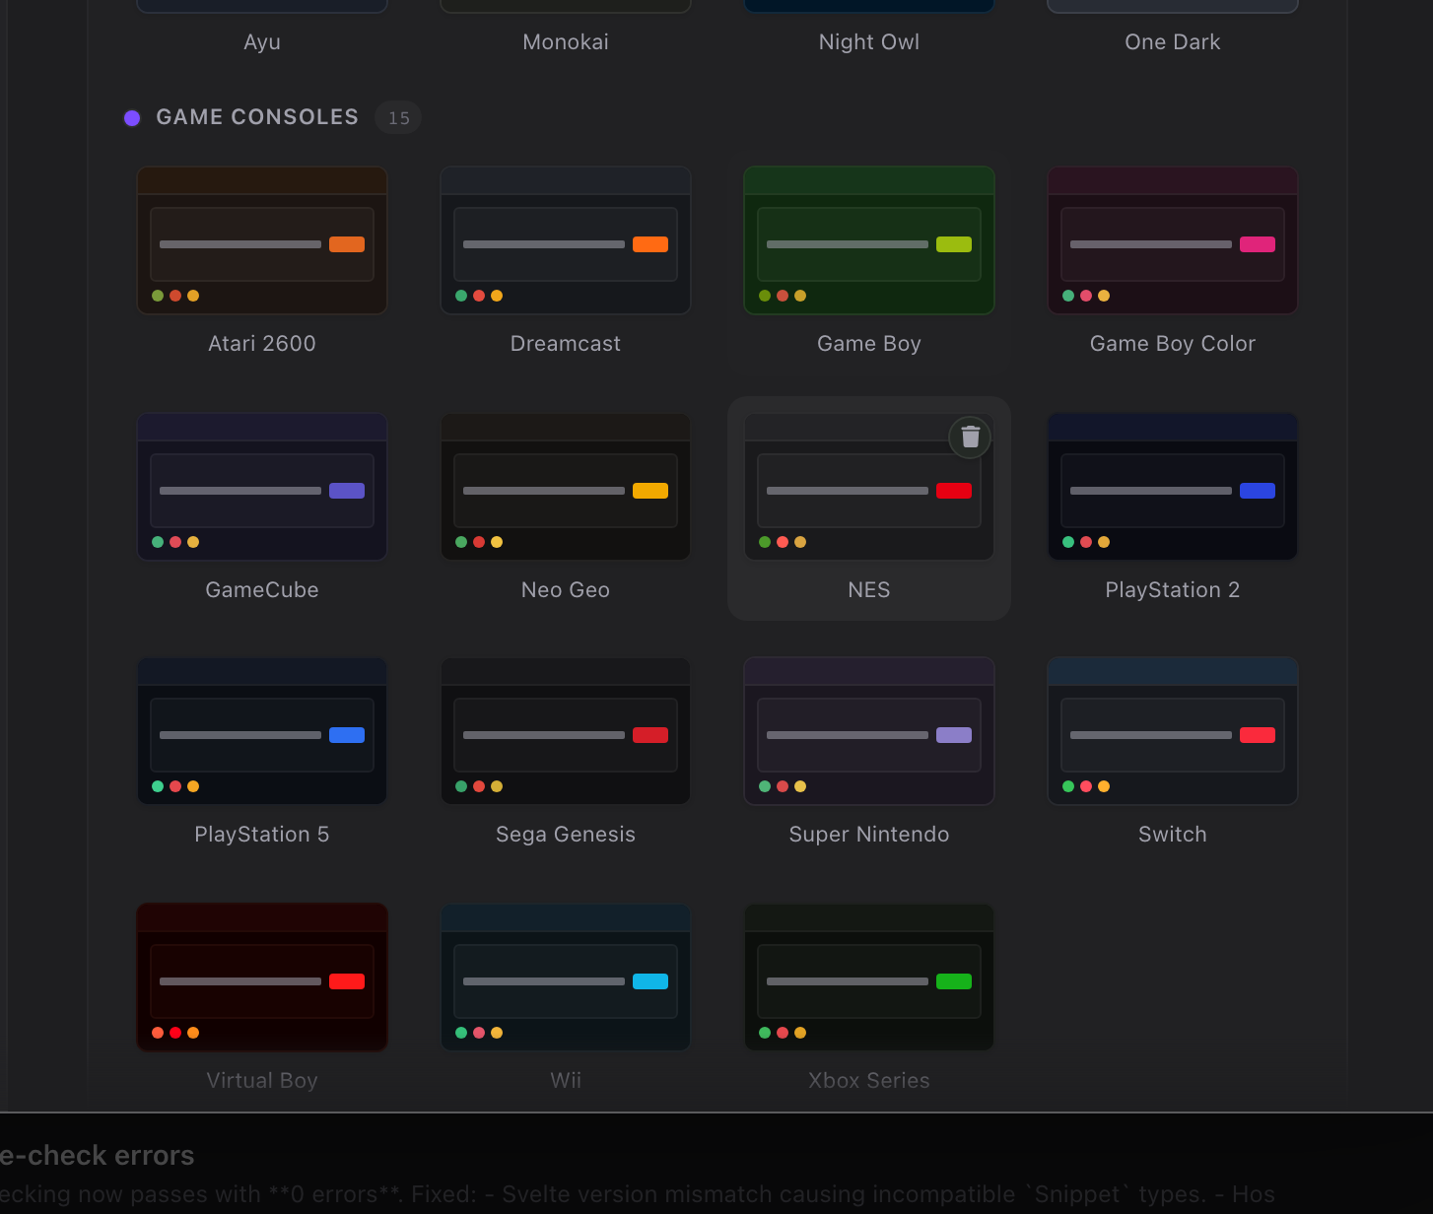
Task: Delete the NES theme with trash icon
Action: tap(970, 437)
